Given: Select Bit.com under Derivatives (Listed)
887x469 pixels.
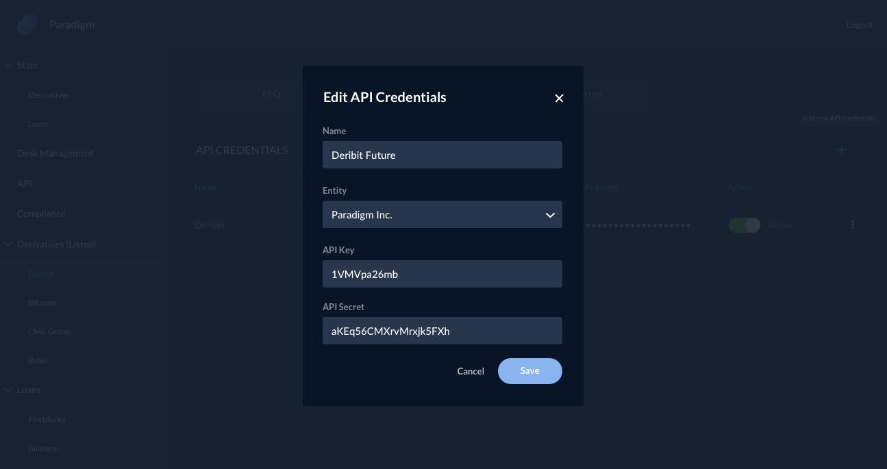Looking at the screenshot, I should click(42, 303).
